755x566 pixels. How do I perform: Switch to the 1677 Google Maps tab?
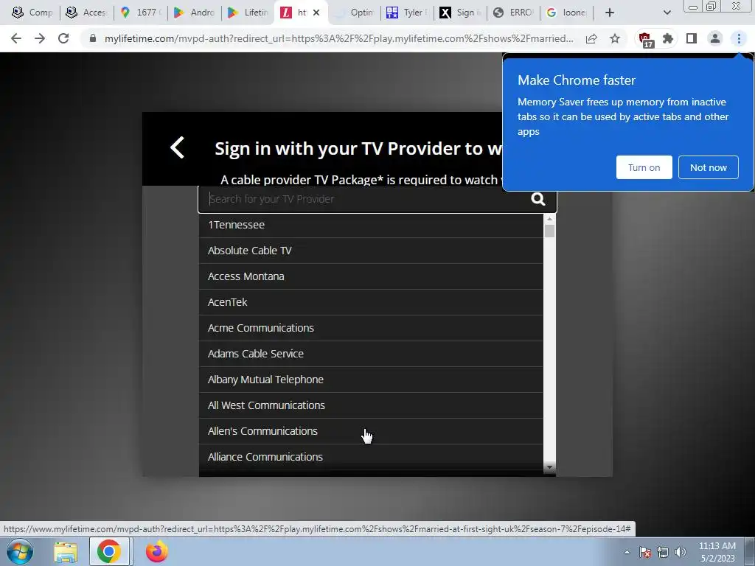point(141,13)
